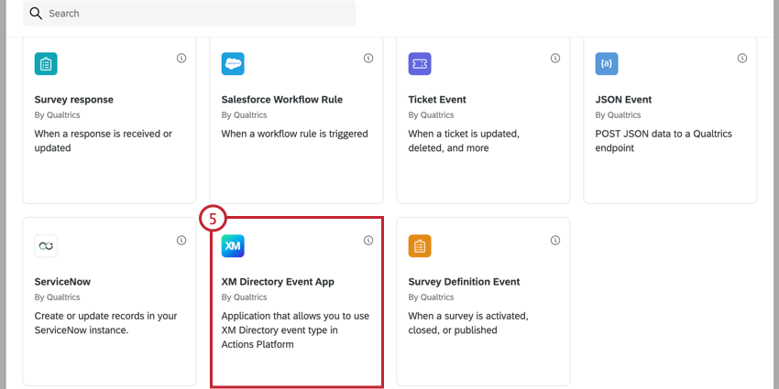Screen dimensions: 779x389
Task: View info tooltip for Ticket Event
Action: tap(555, 58)
